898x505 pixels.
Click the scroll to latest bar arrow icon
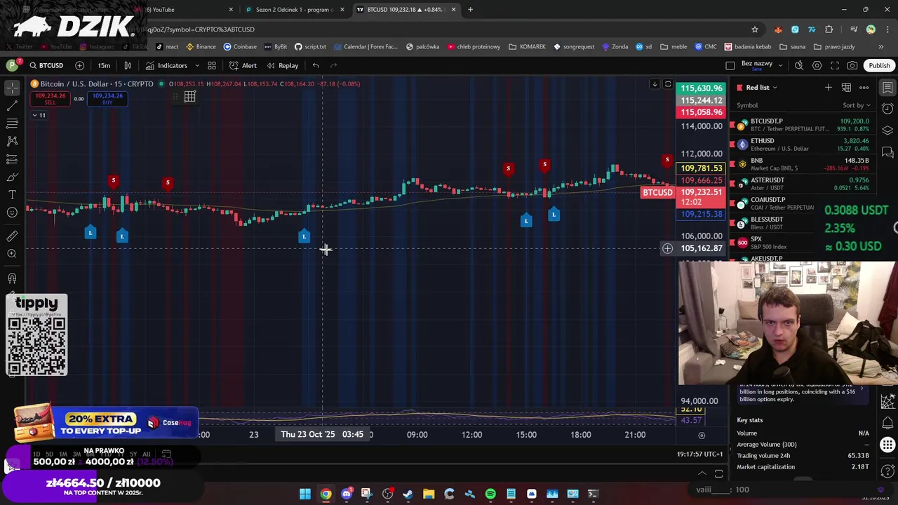(x=655, y=84)
